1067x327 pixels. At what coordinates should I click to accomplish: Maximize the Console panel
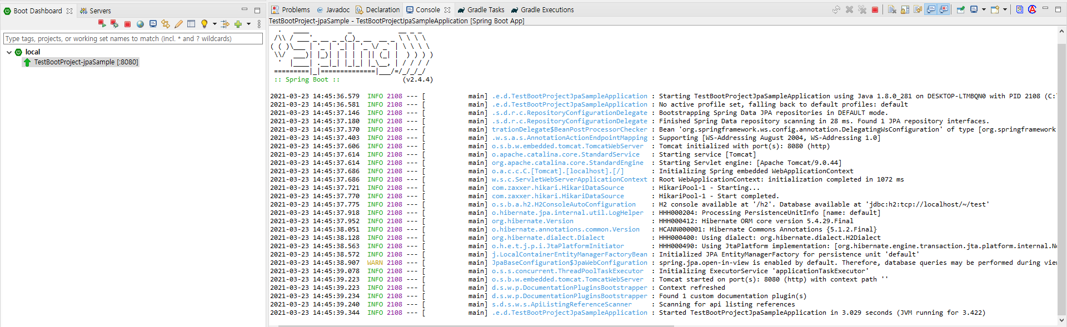point(1058,9)
